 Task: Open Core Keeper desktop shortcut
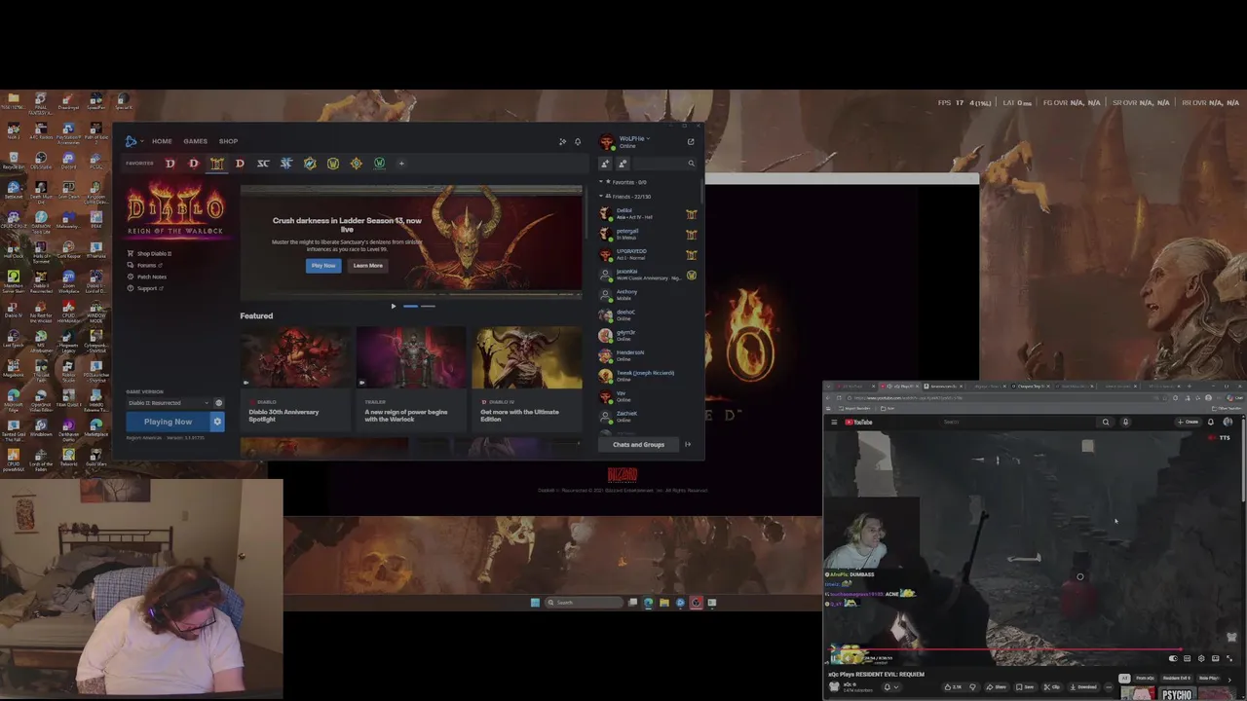tap(68, 249)
